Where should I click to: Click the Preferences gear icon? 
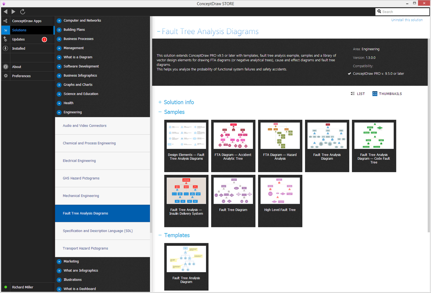[x=5, y=76]
